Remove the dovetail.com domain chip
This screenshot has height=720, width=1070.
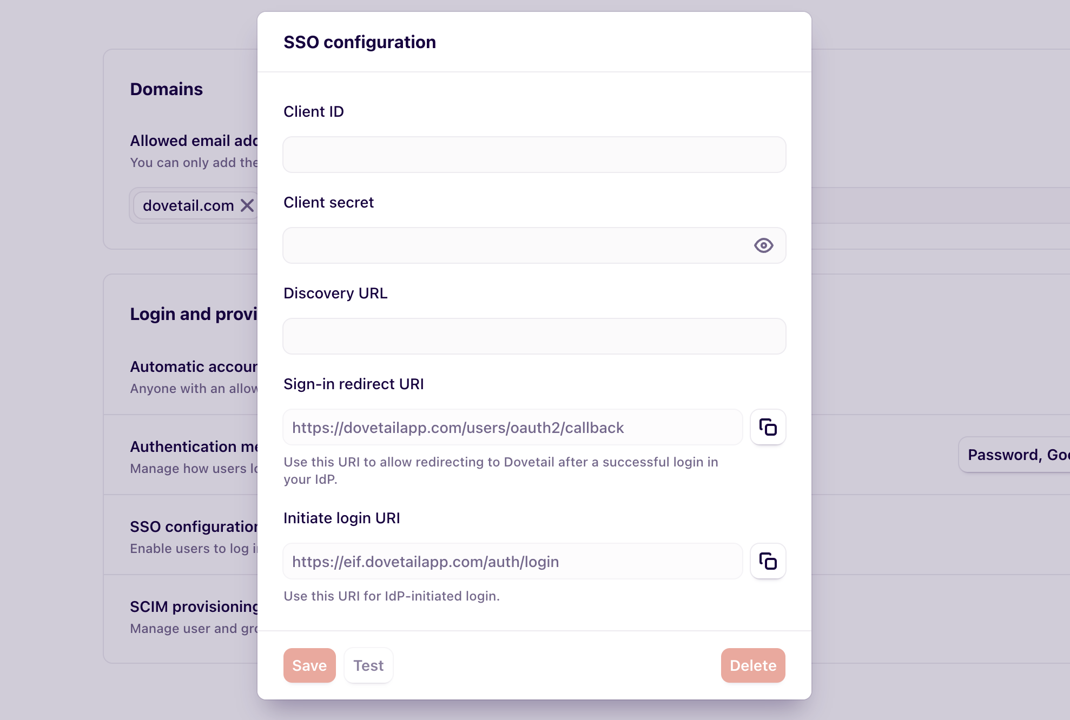click(x=247, y=205)
